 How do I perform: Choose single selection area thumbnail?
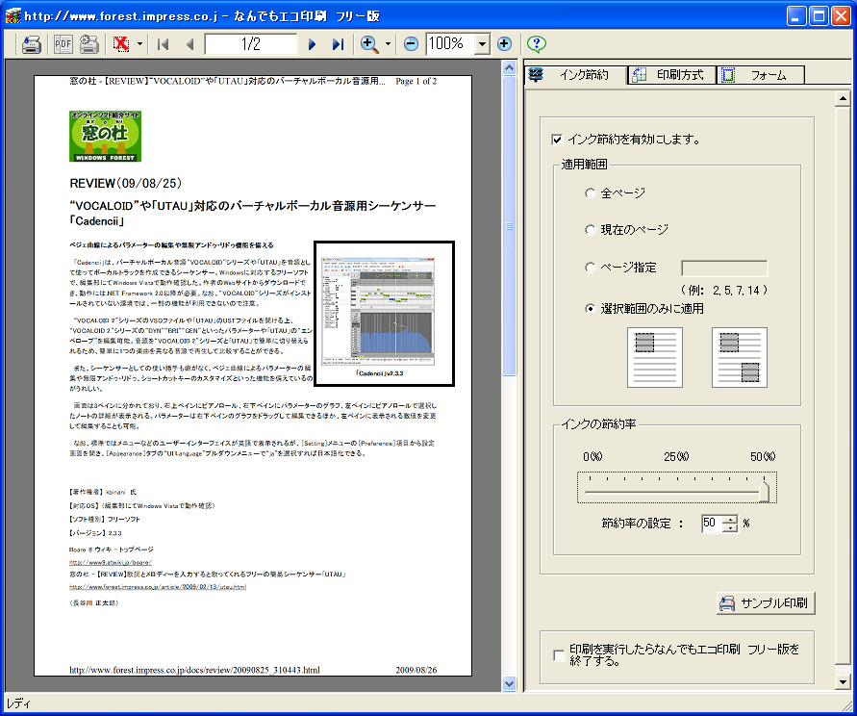tap(655, 358)
